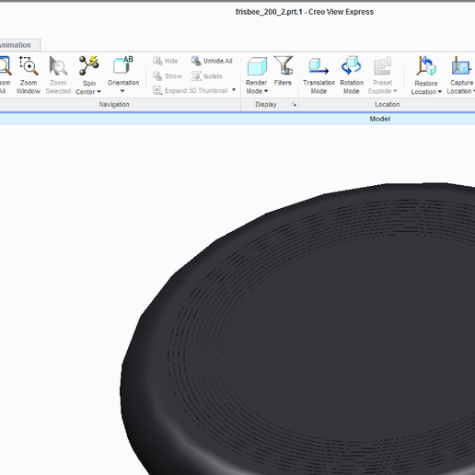The width and height of the screenshot is (475, 475).
Task: Click the Zoom Window tool icon
Action: (x=29, y=65)
